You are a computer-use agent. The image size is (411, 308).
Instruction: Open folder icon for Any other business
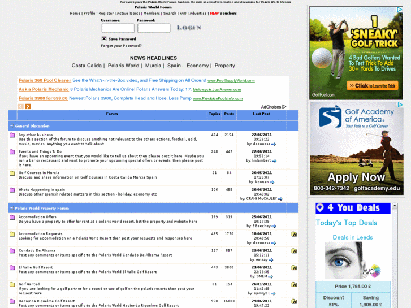coord(12,135)
